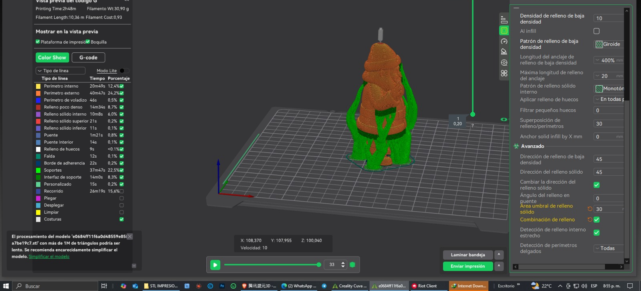The height and width of the screenshot is (291, 641).
Task: Open the speed settings gauge icon
Action: (504, 41)
